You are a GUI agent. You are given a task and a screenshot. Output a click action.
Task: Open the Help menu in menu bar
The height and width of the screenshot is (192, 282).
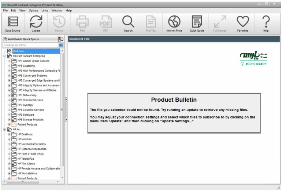coord(69,10)
